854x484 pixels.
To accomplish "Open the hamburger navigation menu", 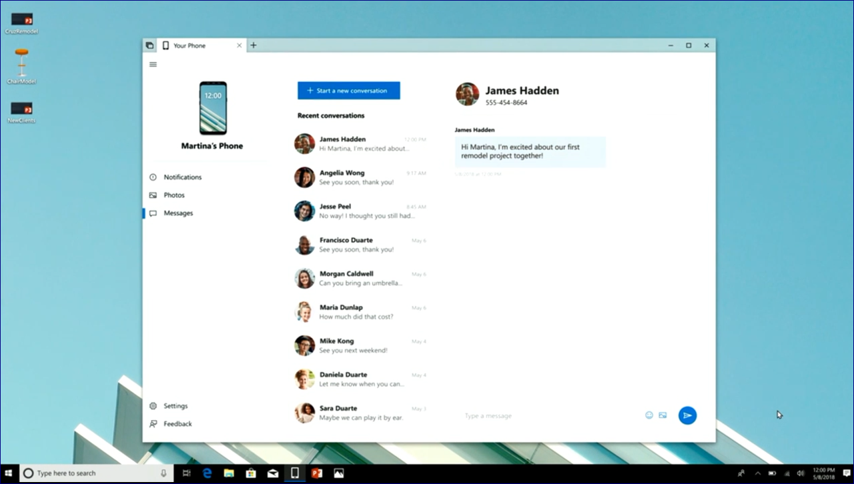I will point(153,65).
